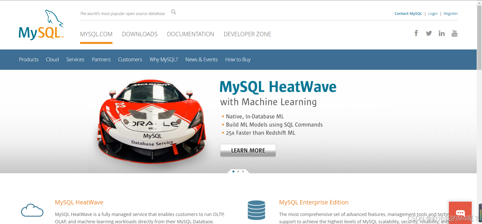Screen dimensions: 482x224
Task: Click the MySQL HeatWave banner title
Action: pos(278,87)
